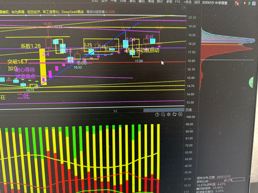Image resolution: width=258 pixels, height=193 pixels.
Task: Click the 叠加 toolbar item
Action: tap(142, 1)
